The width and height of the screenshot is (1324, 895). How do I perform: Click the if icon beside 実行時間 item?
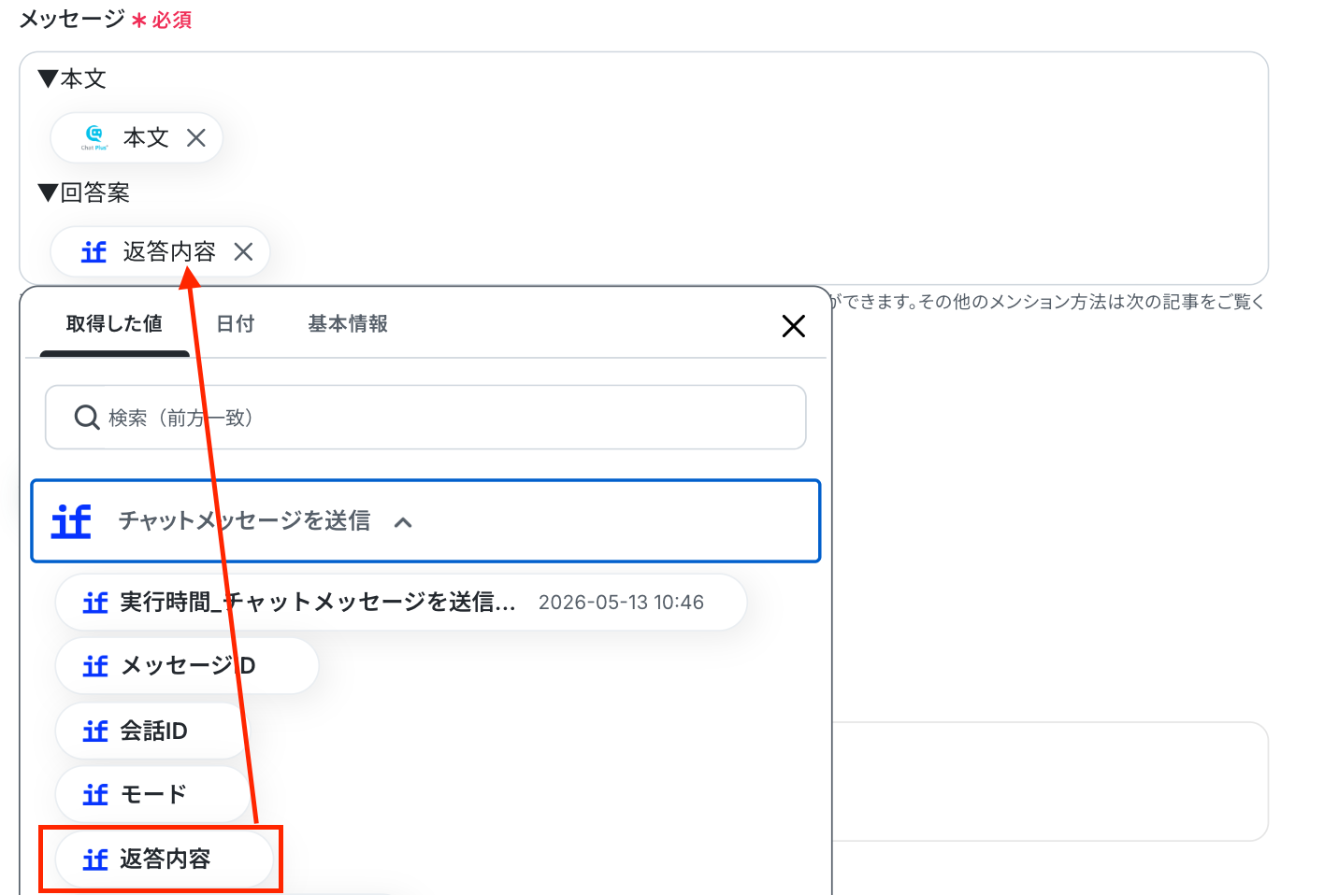[95, 603]
